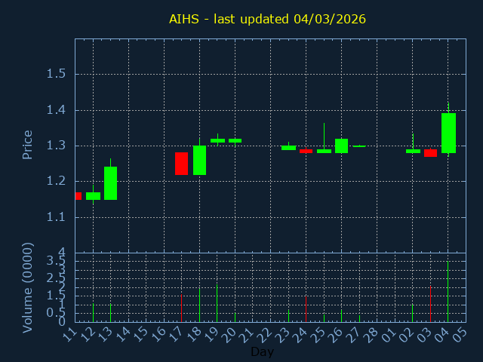The height and width of the screenshot is (362, 483).
Task: Select the red candlestick on day 03
Action: (x=430, y=153)
